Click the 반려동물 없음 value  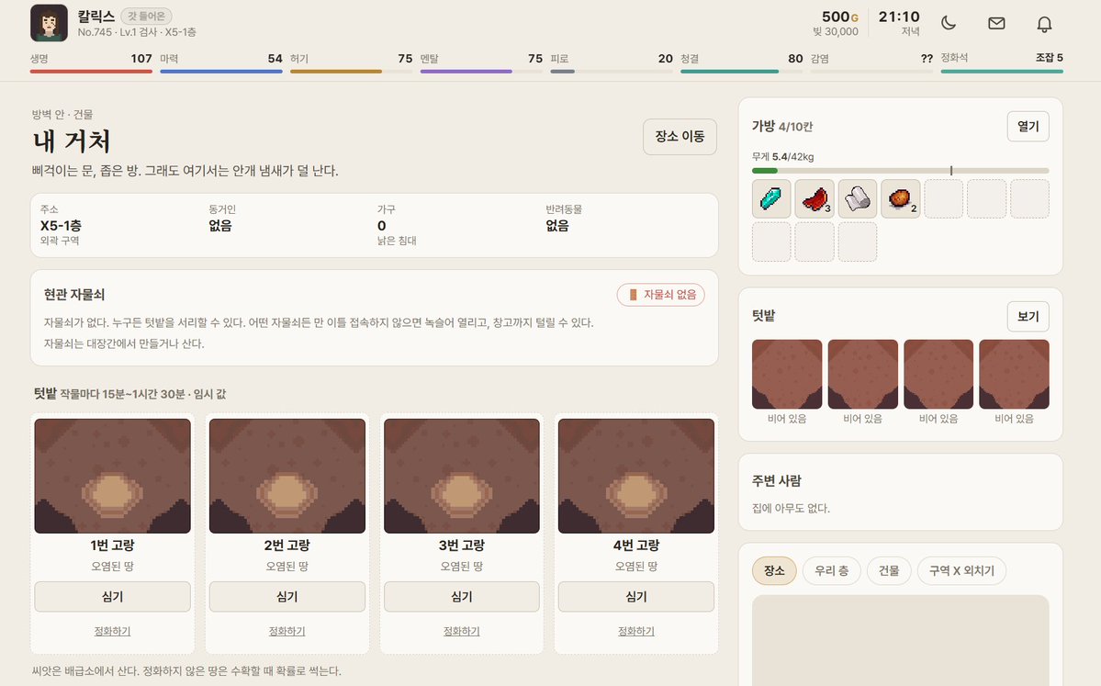(x=556, y=225)
